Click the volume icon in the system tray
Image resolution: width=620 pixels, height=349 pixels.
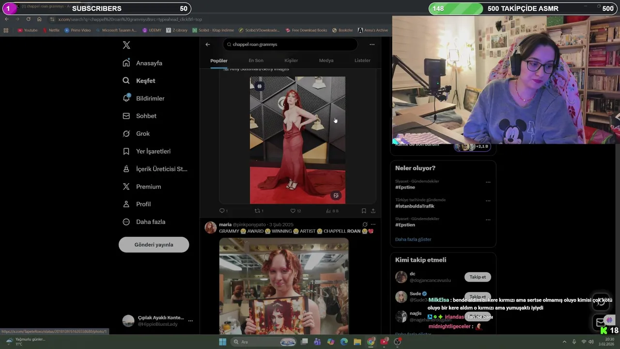[591, 342]
